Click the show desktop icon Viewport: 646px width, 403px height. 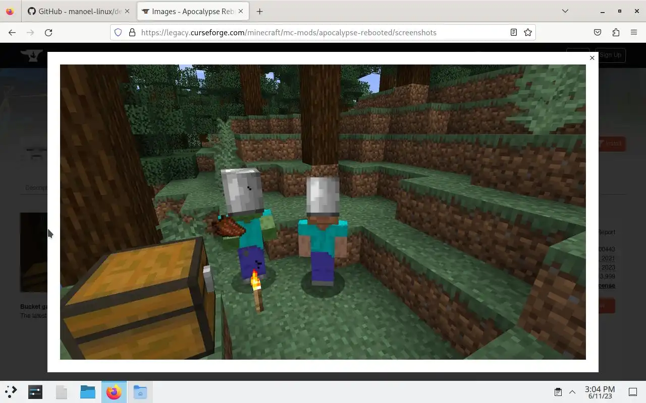point(633,391)
